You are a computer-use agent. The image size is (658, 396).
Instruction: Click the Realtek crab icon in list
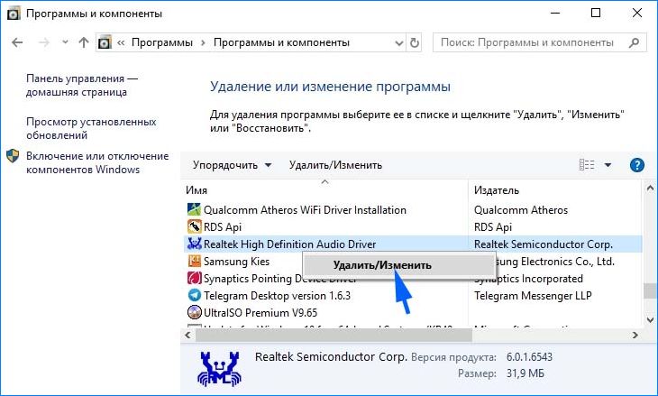coord(194,244)
